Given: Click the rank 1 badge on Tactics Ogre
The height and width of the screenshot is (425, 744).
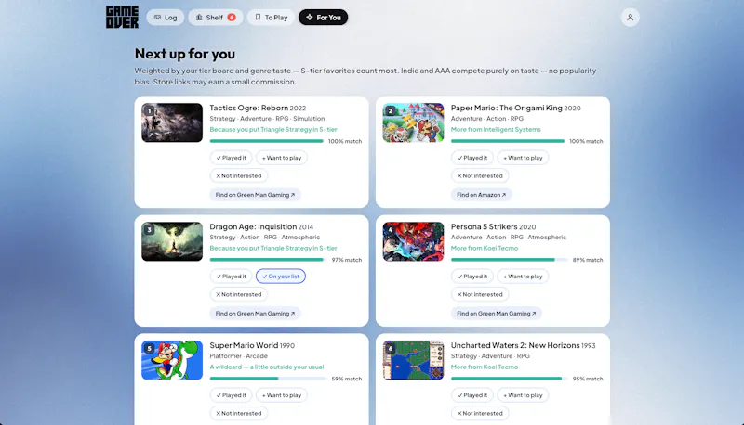Looking at the screenshot, I should tap(149, 111).
